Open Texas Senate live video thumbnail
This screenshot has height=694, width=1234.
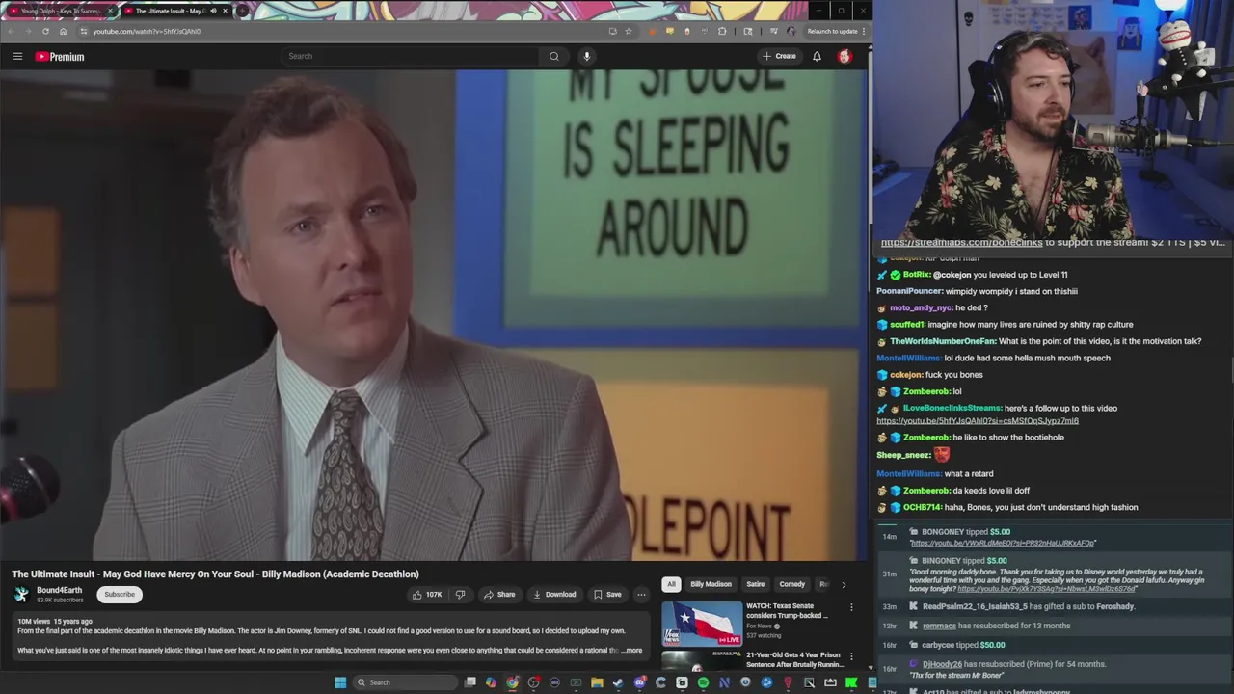pos(702,625)
